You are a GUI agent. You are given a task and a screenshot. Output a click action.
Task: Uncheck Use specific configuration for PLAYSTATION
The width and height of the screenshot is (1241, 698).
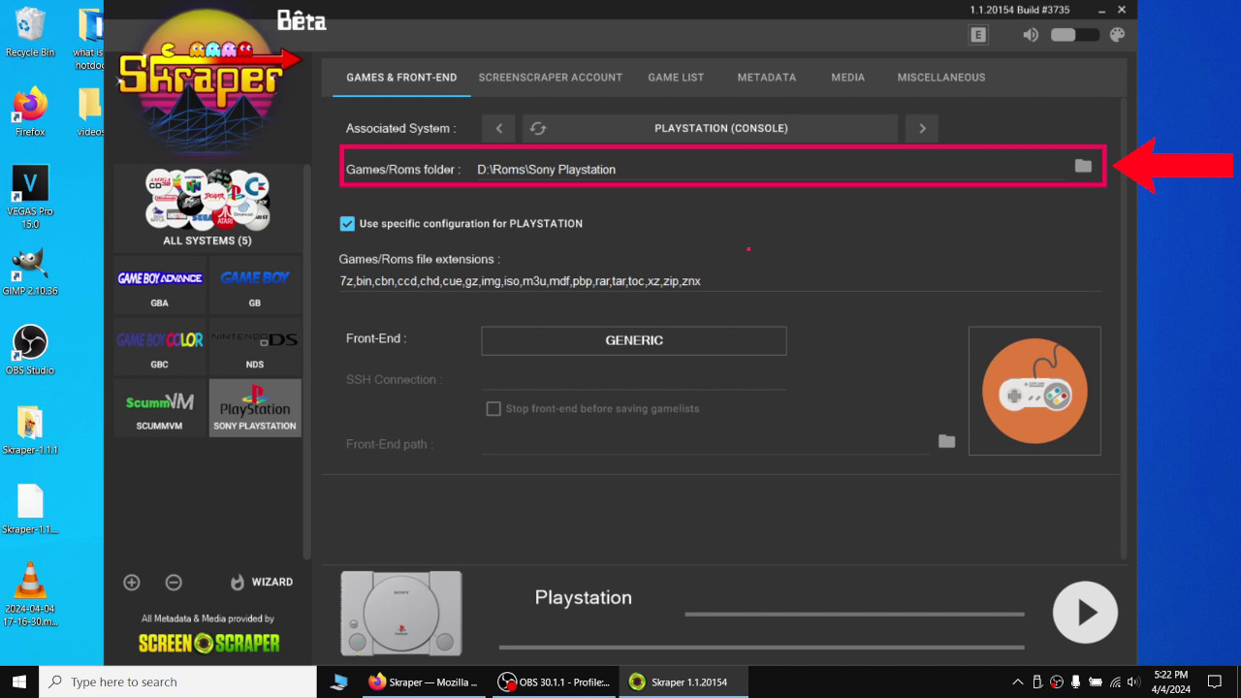[347, 223]
